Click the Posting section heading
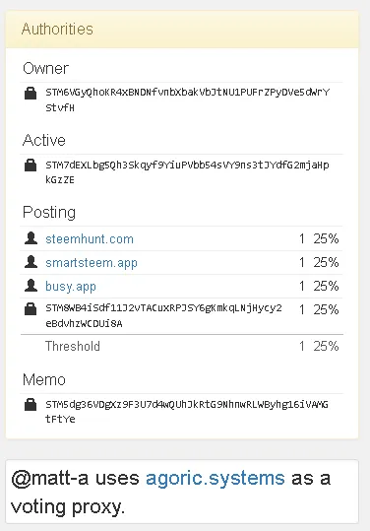 [49, 213]
